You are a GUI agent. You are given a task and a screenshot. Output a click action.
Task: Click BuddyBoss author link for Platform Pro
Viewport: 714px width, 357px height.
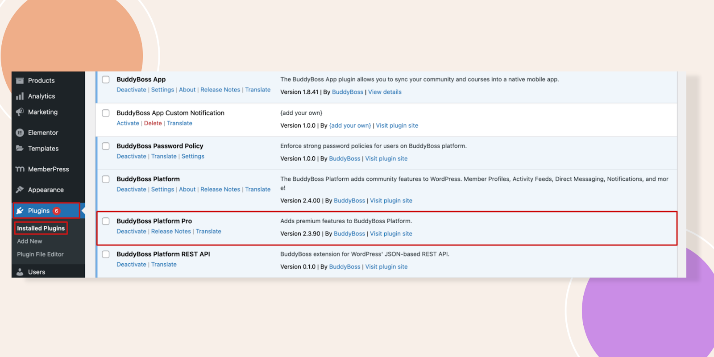coord(349,233)
